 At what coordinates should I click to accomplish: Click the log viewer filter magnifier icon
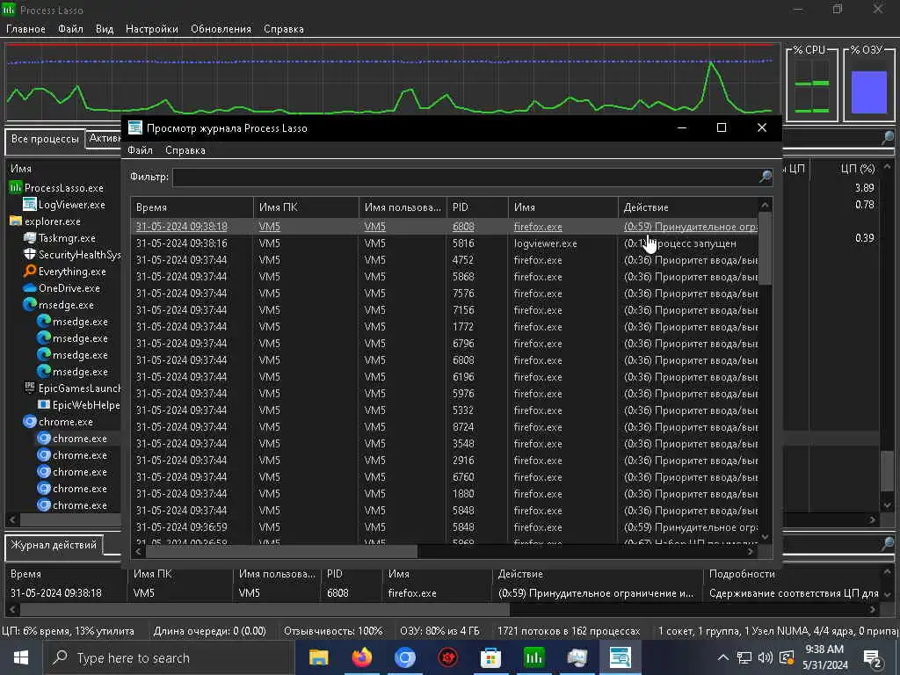[x=766, y=177]
